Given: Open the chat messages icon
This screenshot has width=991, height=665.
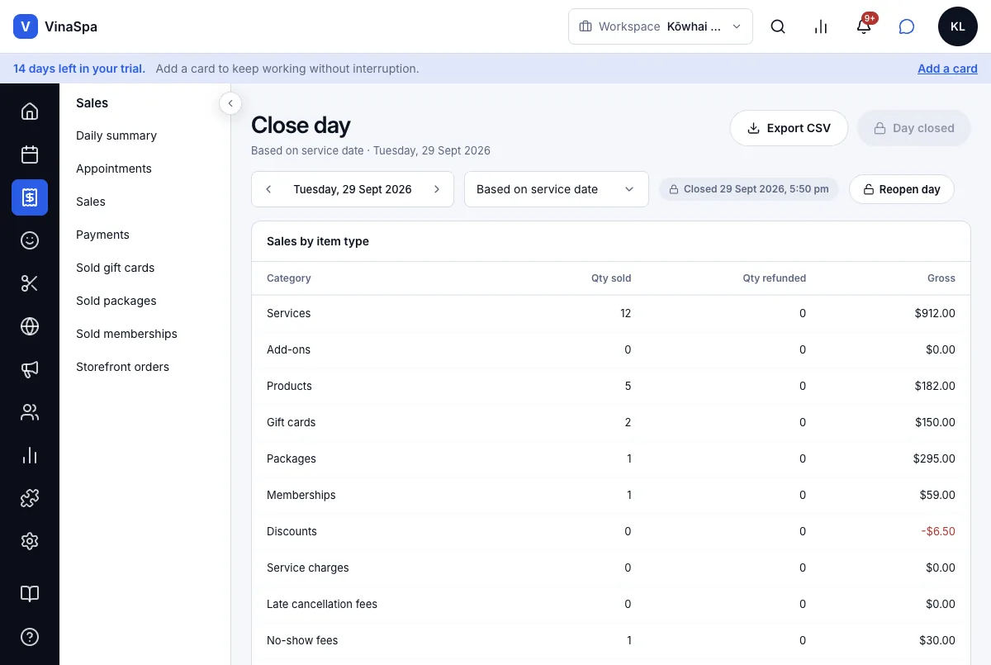Looking at the screenshot, I should (x=907, y=26).
